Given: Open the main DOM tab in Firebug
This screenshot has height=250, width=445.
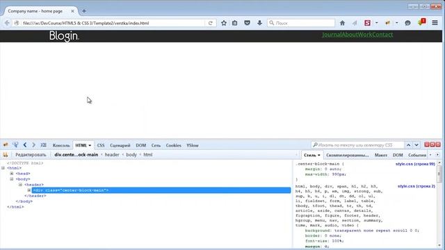Looking at the screenshot, I should [140, 145].
